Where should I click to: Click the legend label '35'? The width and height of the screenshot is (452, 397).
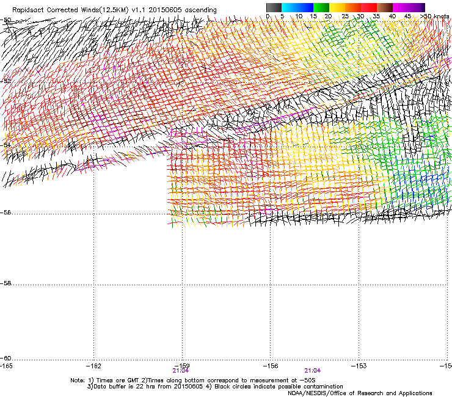[376, 16]
